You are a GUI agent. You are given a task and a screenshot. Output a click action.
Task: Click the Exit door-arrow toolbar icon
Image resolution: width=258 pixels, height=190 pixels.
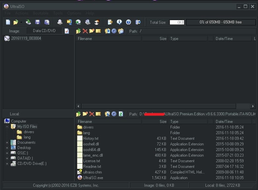[x=138, y=22]
